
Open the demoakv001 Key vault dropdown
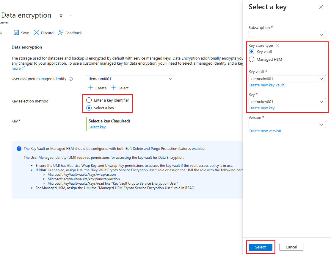[x=287, y=79]
